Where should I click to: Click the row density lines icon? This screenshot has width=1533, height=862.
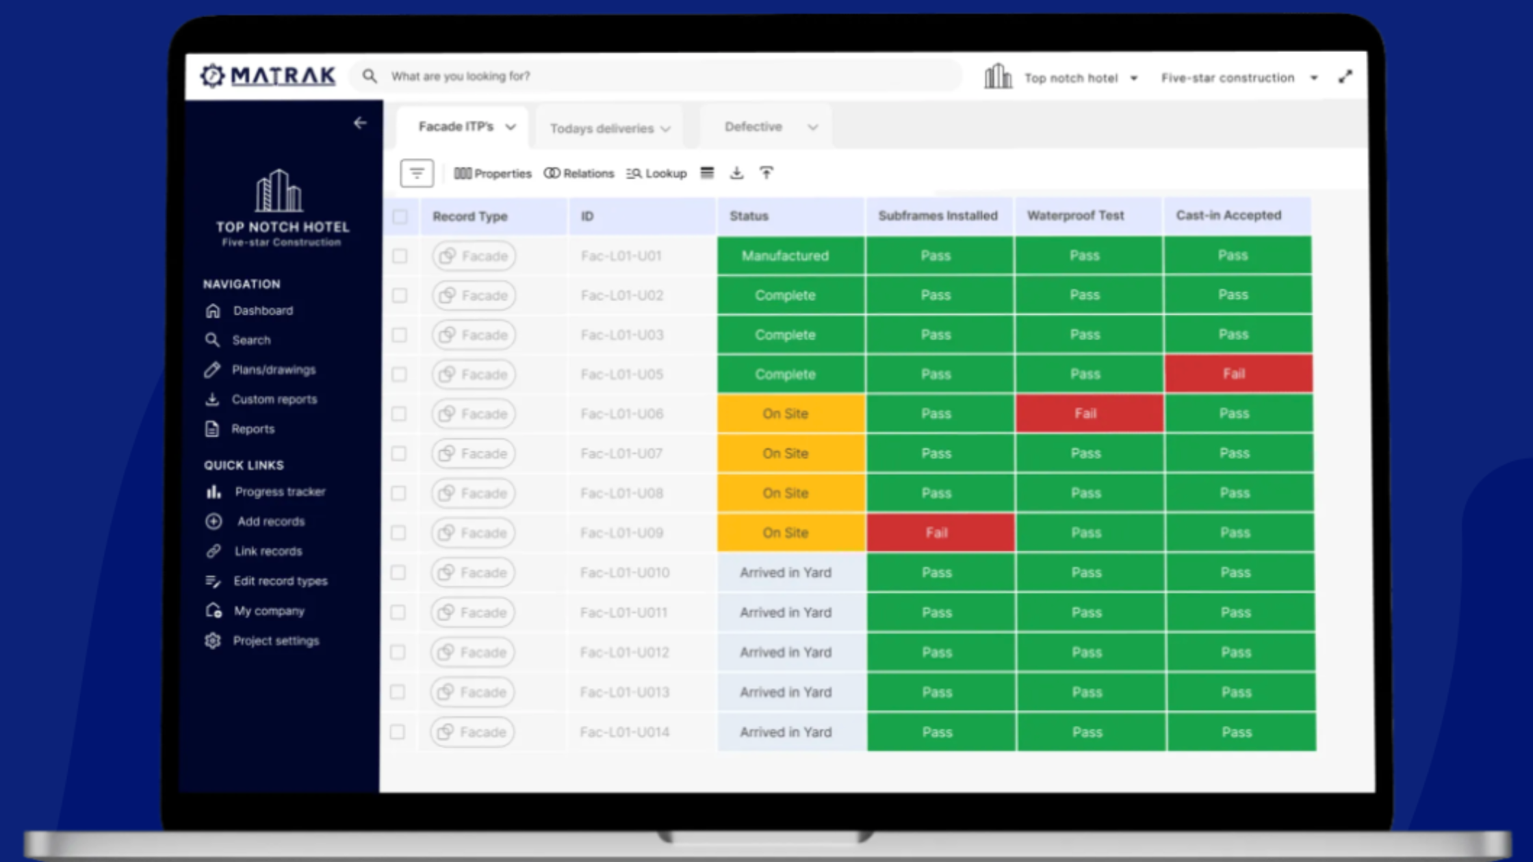pos(707,173)
